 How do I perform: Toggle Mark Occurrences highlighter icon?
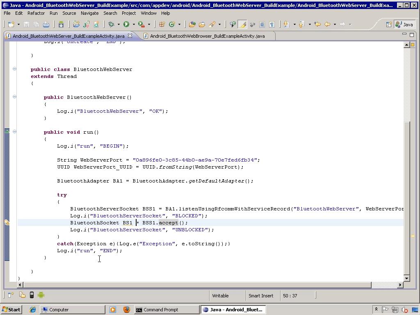coord(242,24)
